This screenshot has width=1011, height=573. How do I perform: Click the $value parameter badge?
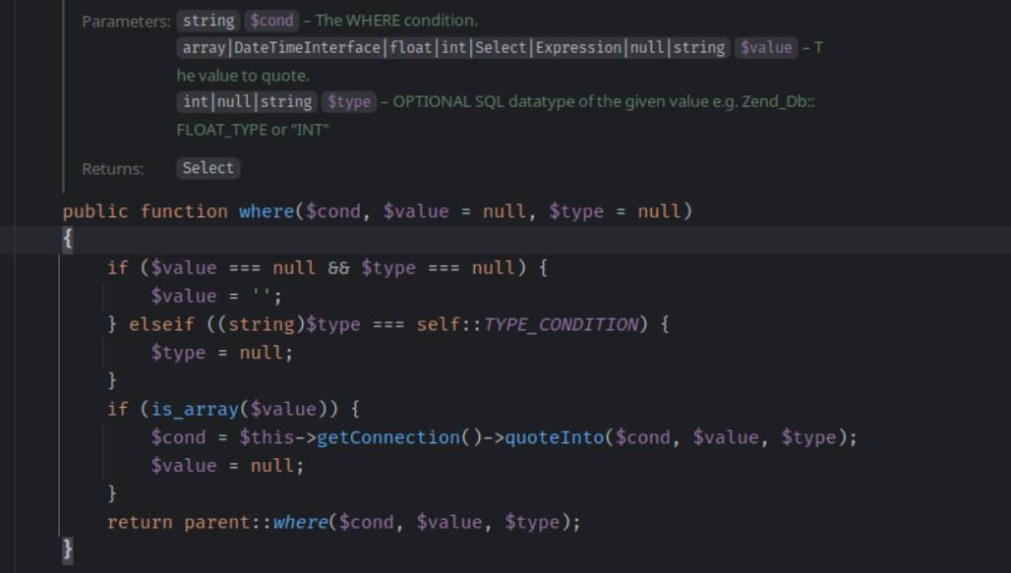pos(765,46)
